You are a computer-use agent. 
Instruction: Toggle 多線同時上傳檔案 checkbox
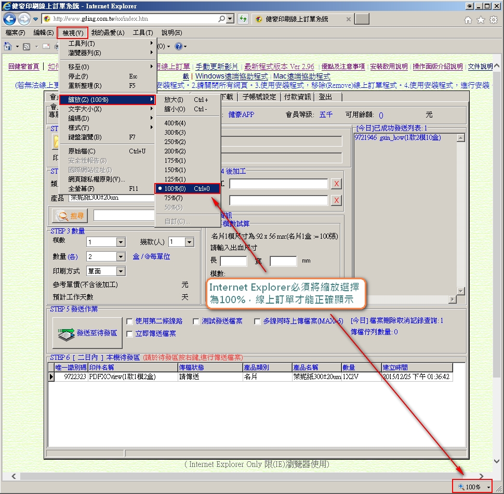257,321
